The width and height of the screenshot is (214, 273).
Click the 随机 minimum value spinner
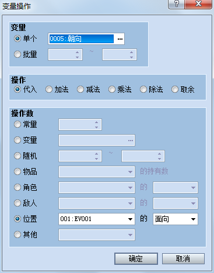point(80,156)
